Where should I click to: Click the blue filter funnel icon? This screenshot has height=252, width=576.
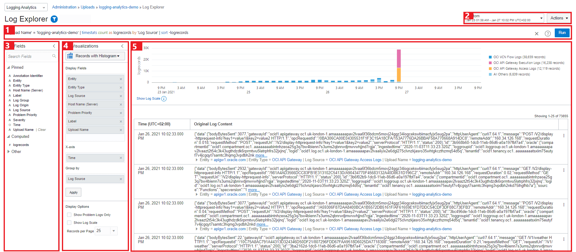click(54, 19)
